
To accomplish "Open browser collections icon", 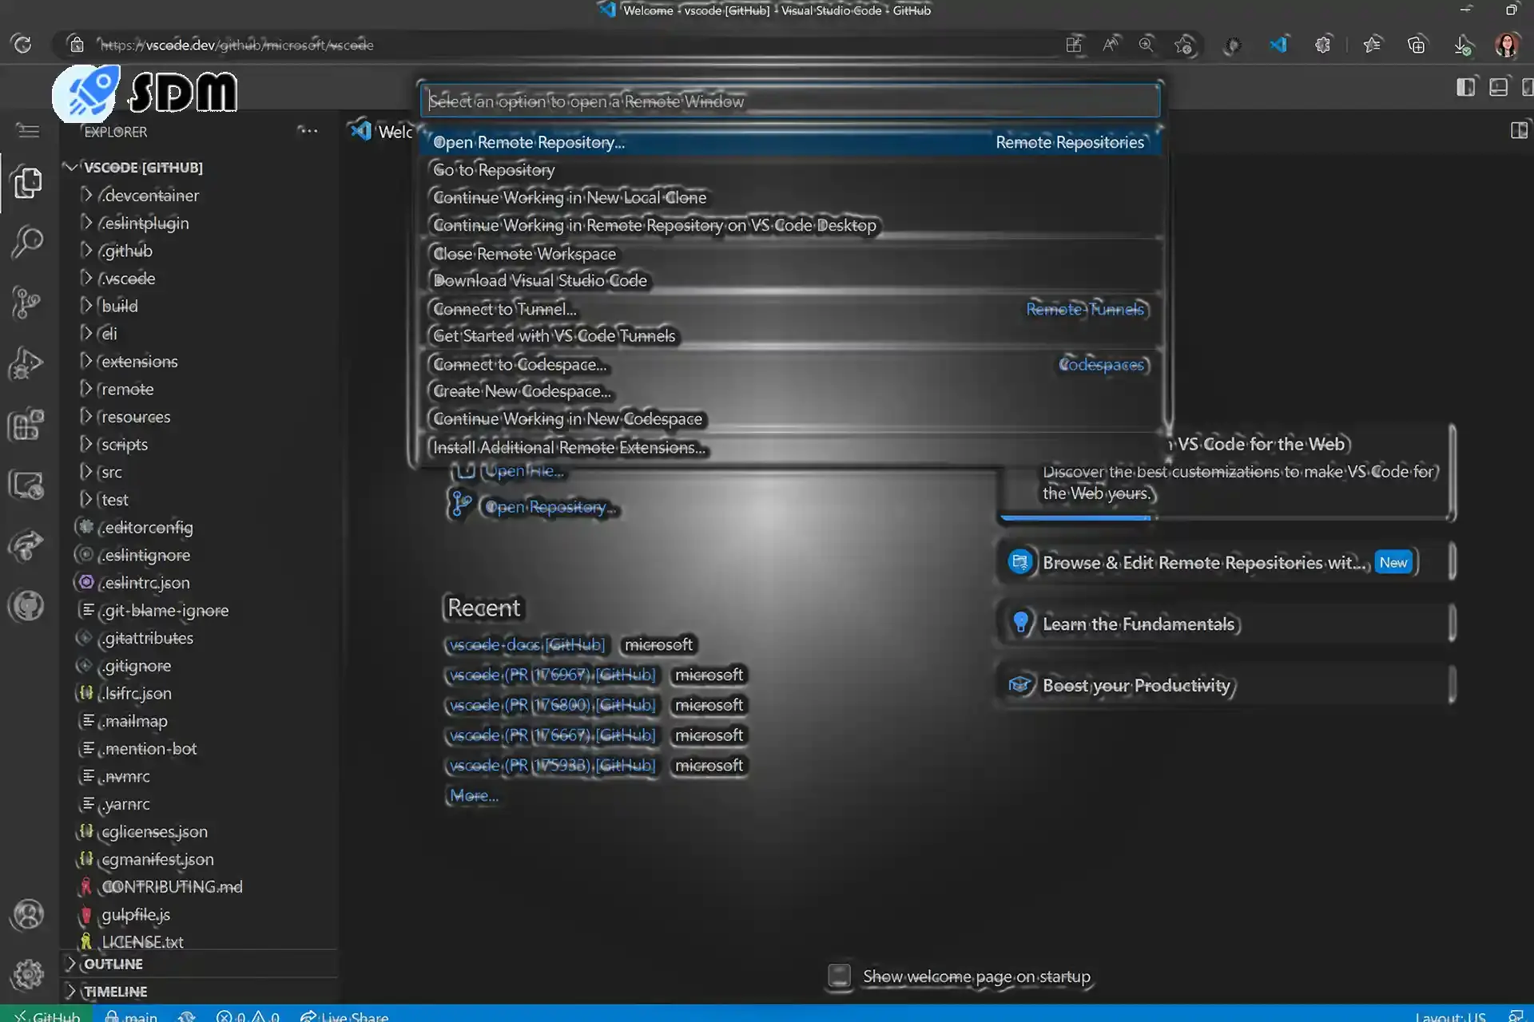I will (1417, 45).
